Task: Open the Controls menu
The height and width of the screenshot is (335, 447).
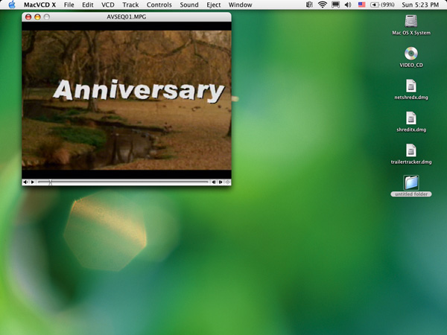Action: pos(159,4)
